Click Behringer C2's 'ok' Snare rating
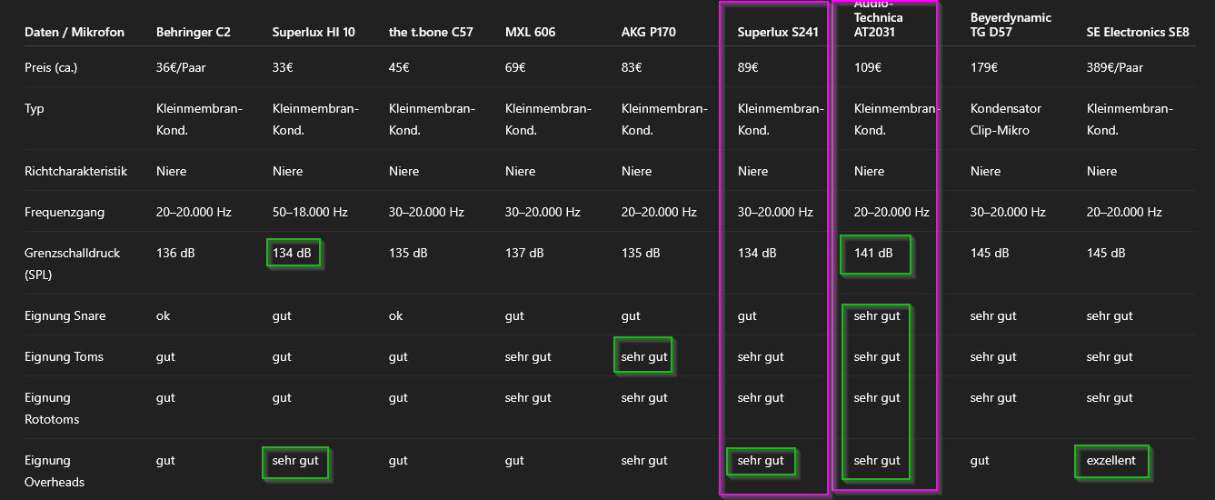The height and width of the screenshot is (500, 1215). coord(163,315)
